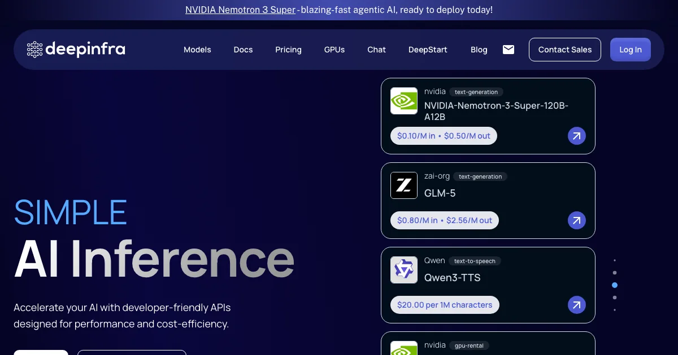
Task: Navigate to DeepStart in the navbar
Action: [x=428, y=50]
